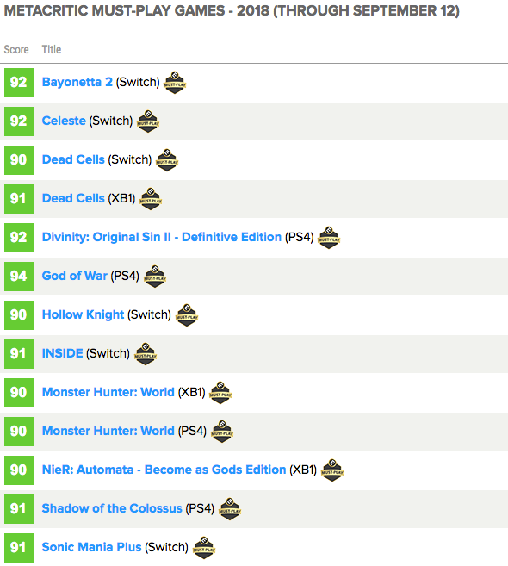The width and height of the screenshot is (508, 566).
Task: Visit the INSIDE game page
Action: (x=62, y=353)
